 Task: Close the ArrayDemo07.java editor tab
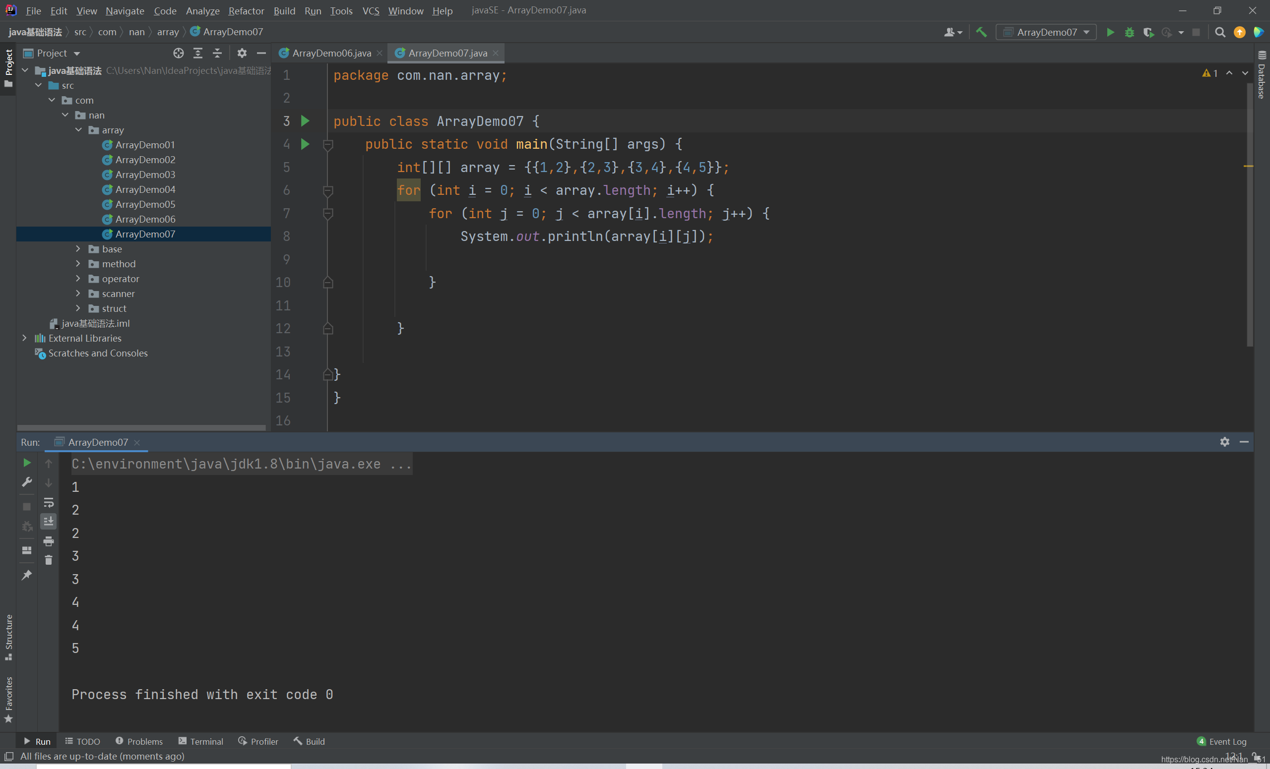click(x=495, y=53)
